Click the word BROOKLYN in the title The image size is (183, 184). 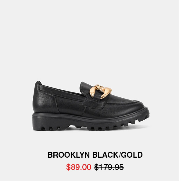pos(69,155)
